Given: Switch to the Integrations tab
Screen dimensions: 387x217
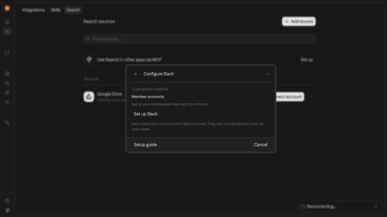Looking at the screenshot, I should click(x=33, y=10).
